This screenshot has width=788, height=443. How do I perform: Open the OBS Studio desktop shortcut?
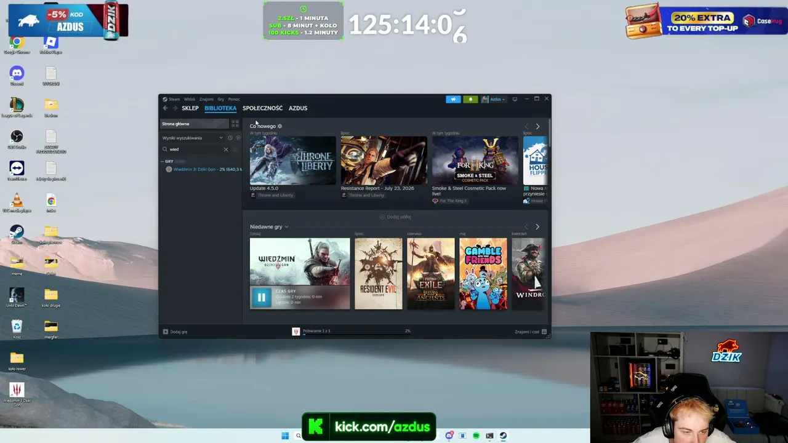coord(17,139)
